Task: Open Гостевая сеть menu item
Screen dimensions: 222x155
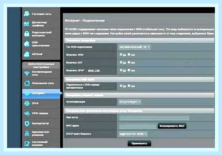Action: click(x=41, y=14)
